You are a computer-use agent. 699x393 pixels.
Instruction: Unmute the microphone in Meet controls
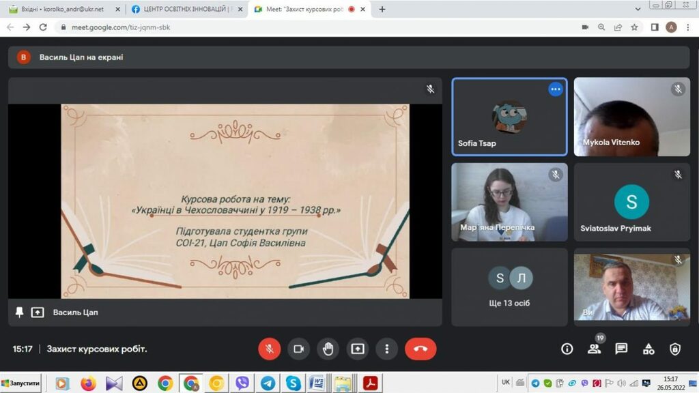(x=269, y=349)
